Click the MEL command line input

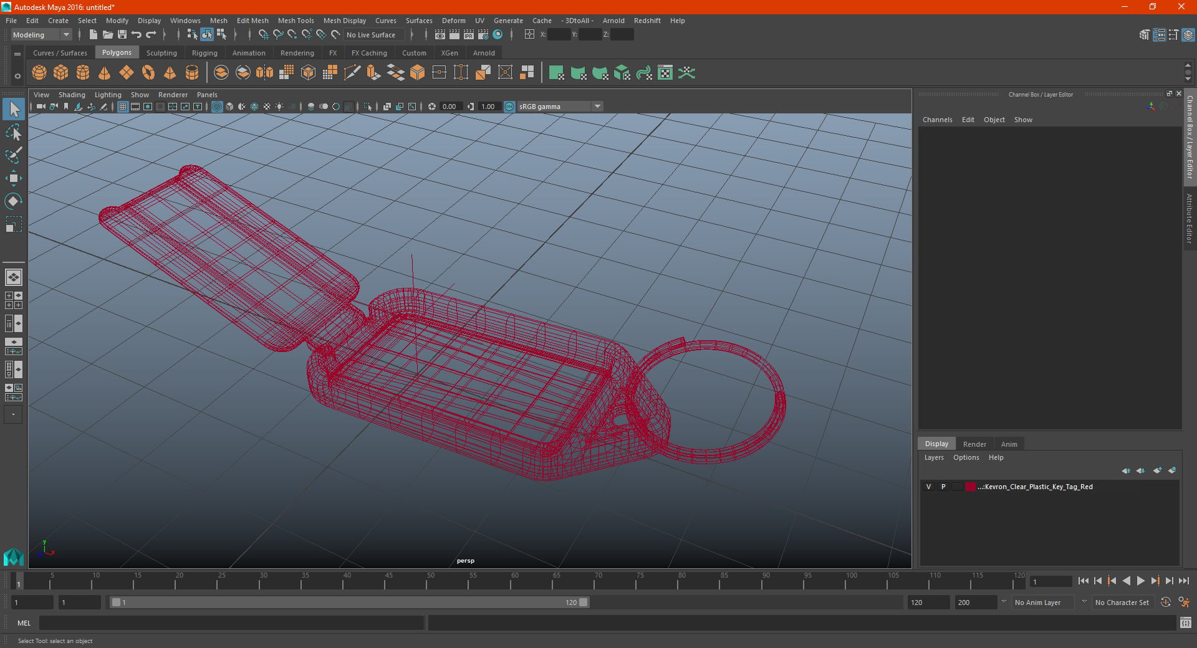[x=231, y=622]
